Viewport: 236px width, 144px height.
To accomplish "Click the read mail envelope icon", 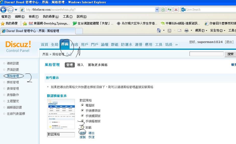I will [x=180, y=30].
